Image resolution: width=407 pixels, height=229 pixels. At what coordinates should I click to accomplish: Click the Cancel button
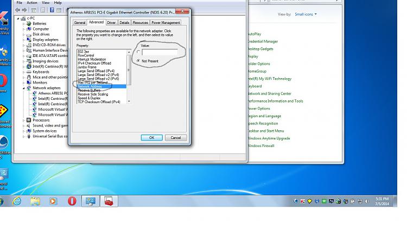pos(176,138)
